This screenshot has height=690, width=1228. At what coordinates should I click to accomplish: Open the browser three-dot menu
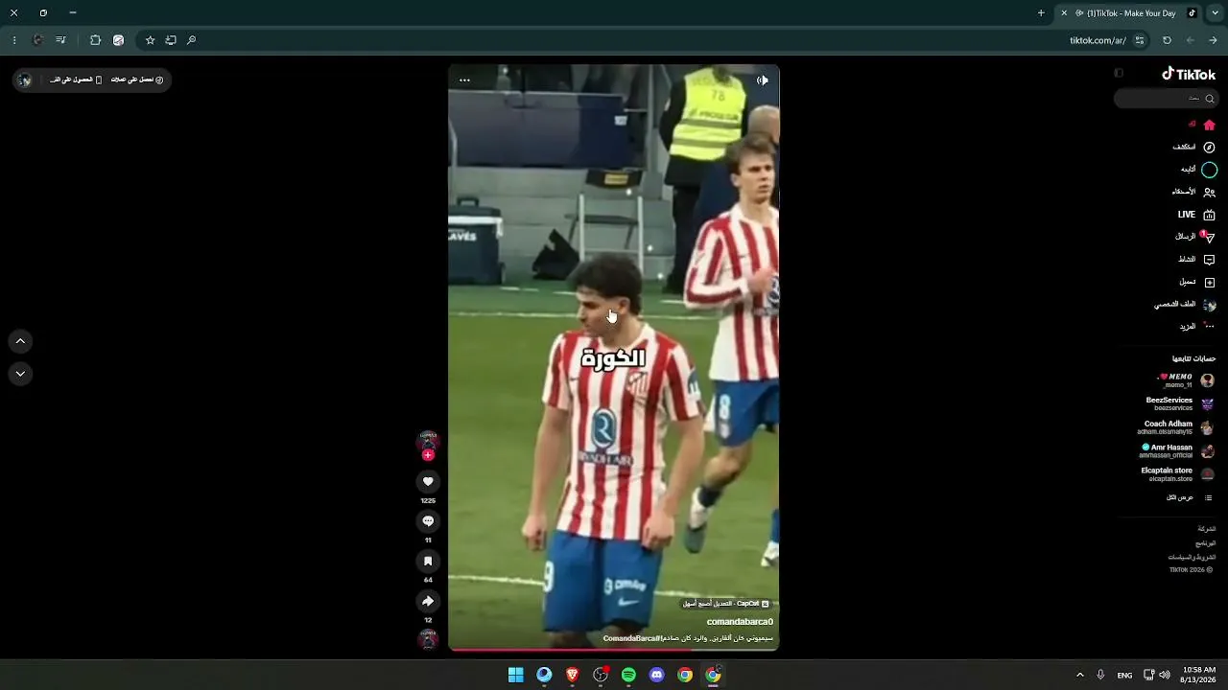(x=13, y=40)
